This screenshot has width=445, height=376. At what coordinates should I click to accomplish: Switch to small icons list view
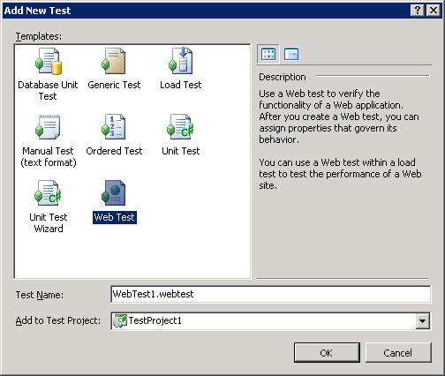point(291,54)
